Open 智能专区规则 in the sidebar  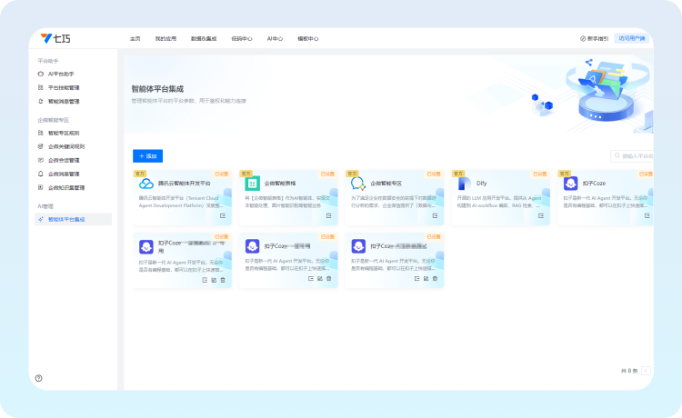point(64,133)
